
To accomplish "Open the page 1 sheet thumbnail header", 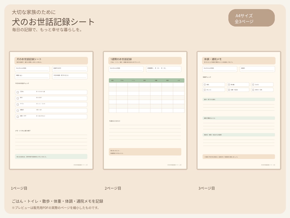I will (x=51, y=61).
